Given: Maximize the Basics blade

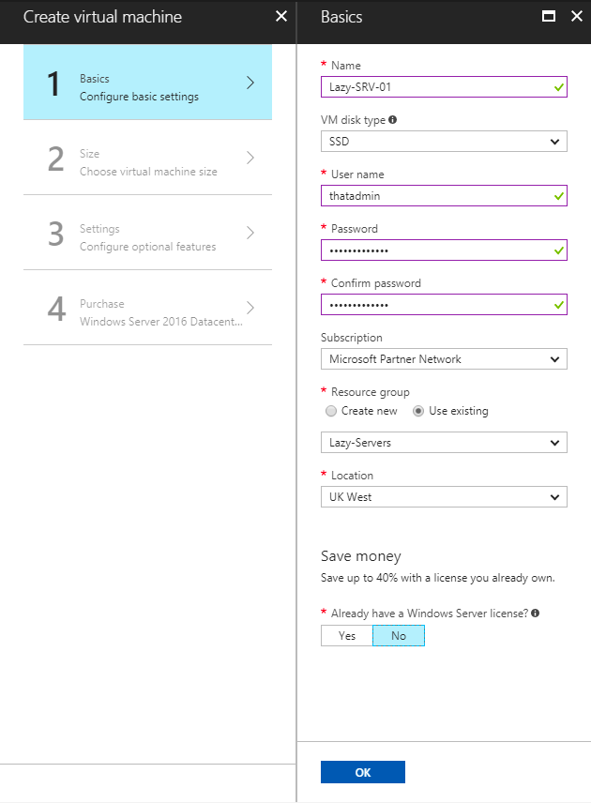Looking at the screenshot, I should [549, 17].
